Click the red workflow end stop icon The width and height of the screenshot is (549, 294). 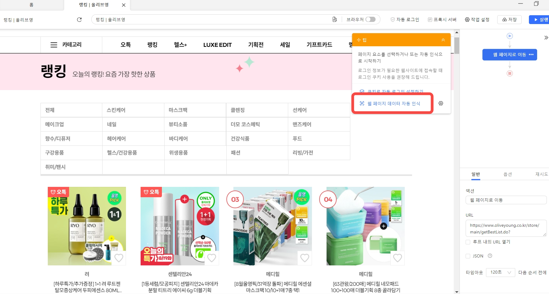click(x=509, y=73)
